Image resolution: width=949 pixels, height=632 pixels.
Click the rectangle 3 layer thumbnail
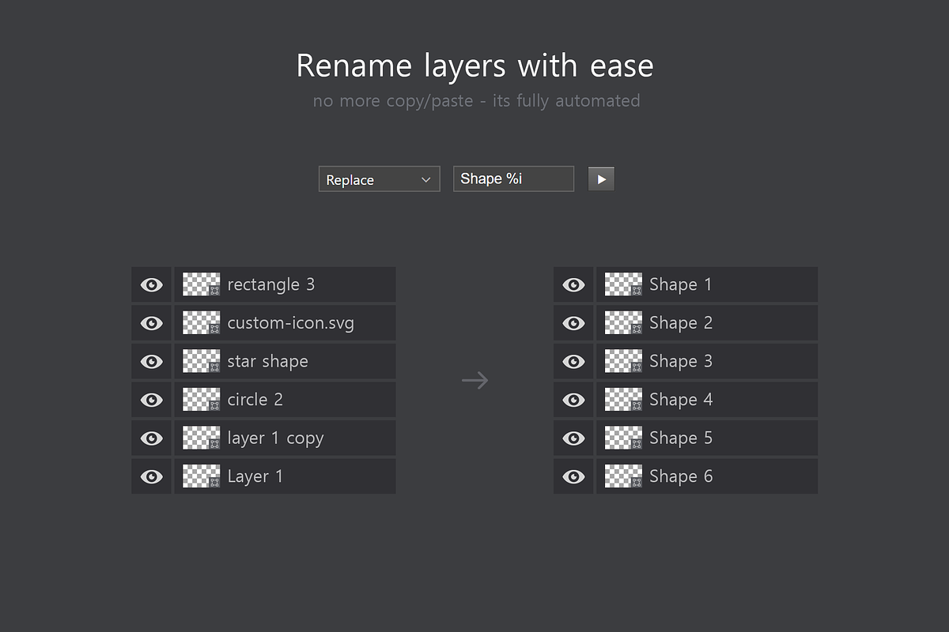tap(201, 284)
